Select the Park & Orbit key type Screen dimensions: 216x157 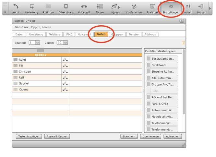point(162,104)
